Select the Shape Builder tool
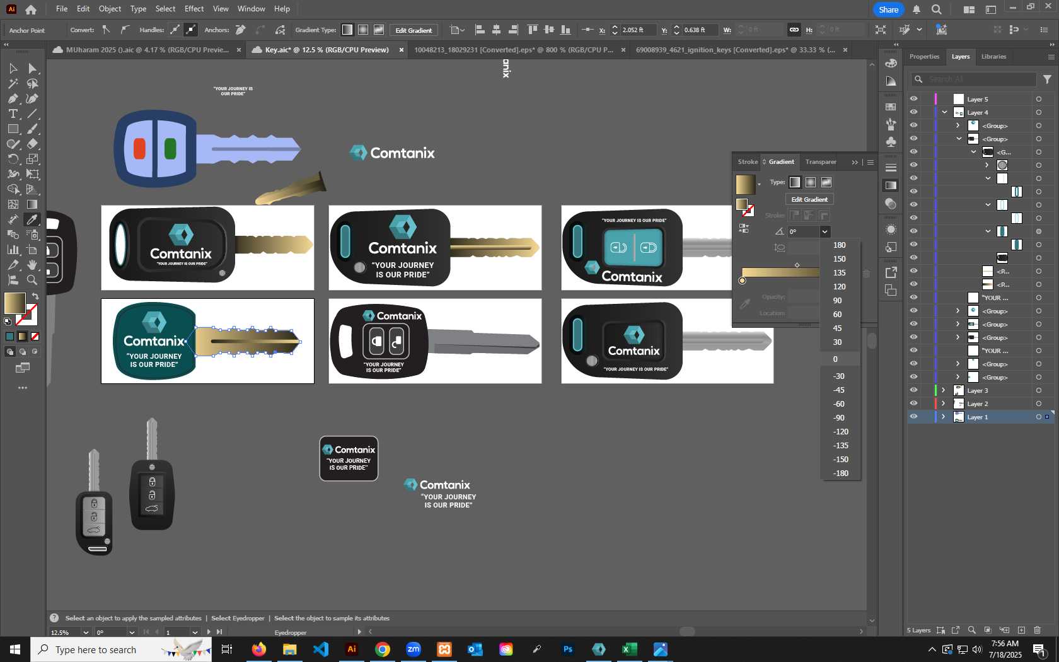 coord(13,189)
